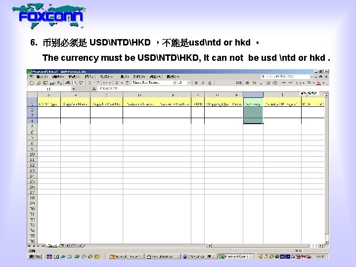Click the AutoSum sigma icon
This screenshot has height=267, width=356.
pyautogui.click(x=117, y=83)
